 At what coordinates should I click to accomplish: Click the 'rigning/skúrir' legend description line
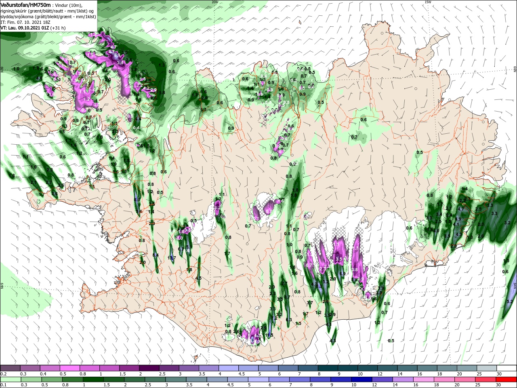point(47,11)
